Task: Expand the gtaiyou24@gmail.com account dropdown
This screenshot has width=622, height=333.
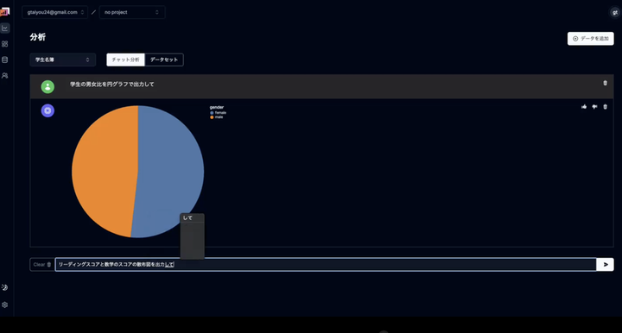Action: (54, 12)
